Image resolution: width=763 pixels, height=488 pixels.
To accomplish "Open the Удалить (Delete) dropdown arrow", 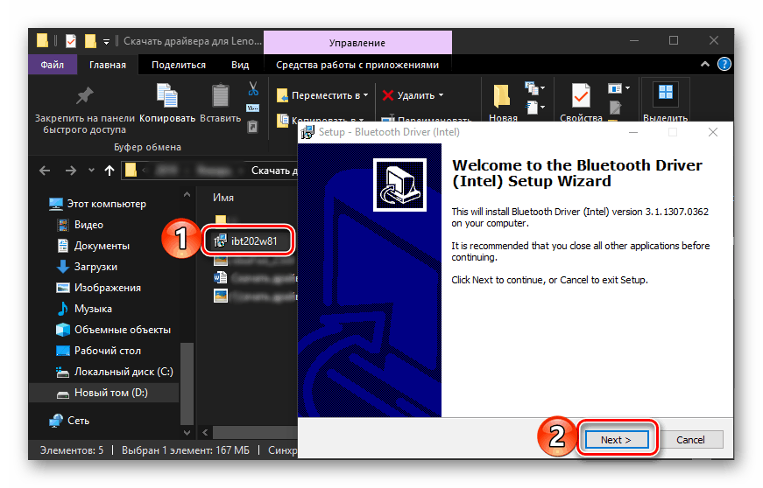I will pos(442,95).
